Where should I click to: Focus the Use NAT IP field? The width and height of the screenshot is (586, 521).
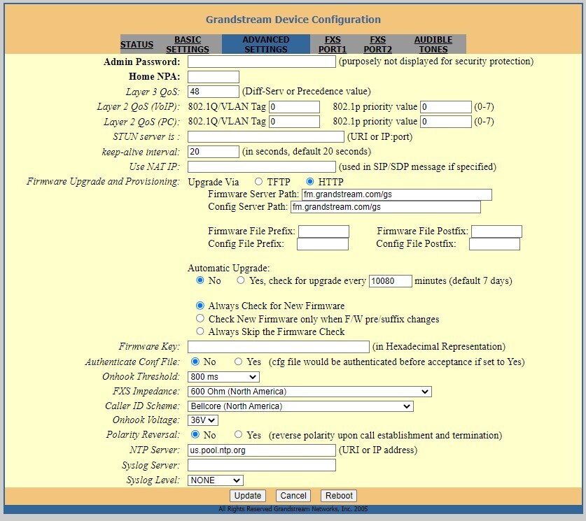click(262, 166)
